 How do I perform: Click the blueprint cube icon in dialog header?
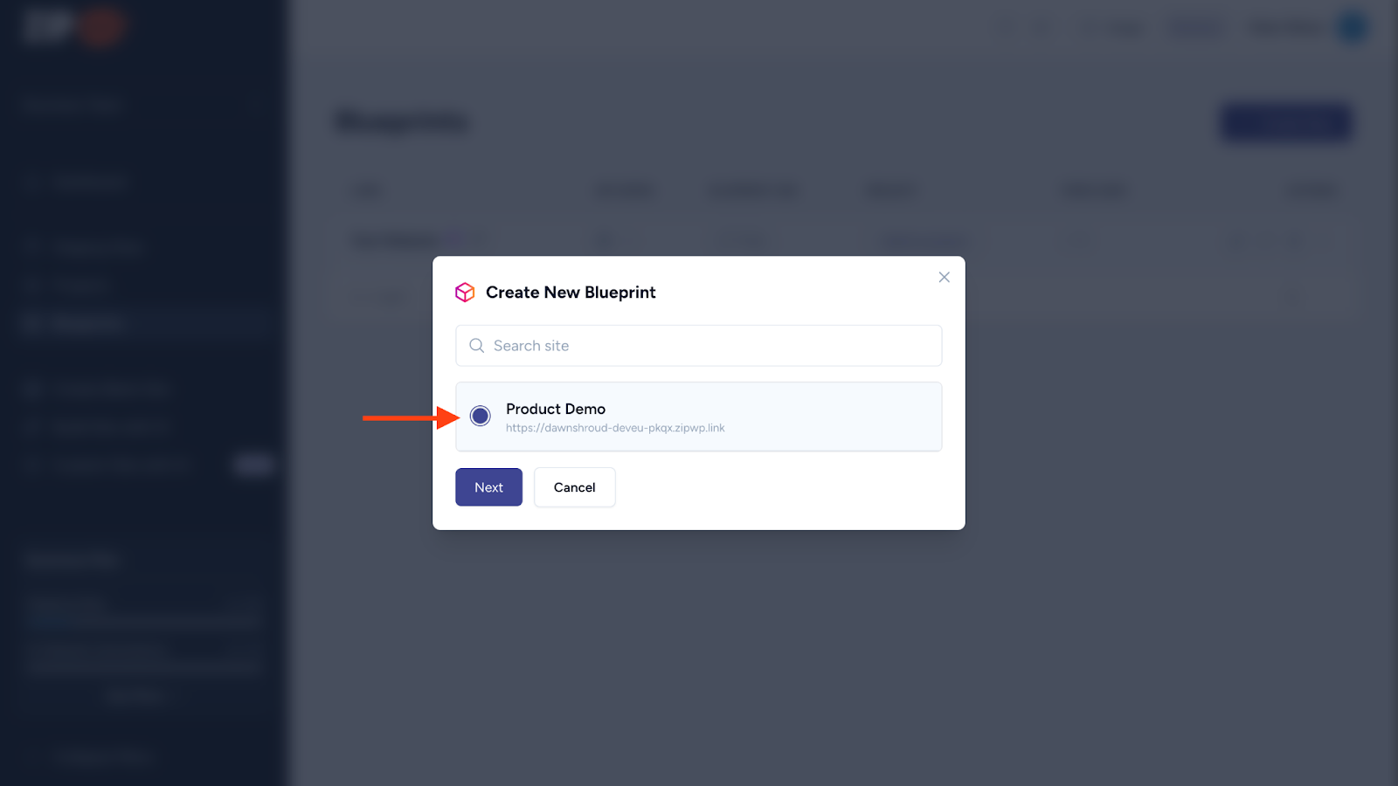tap(465, 293)
